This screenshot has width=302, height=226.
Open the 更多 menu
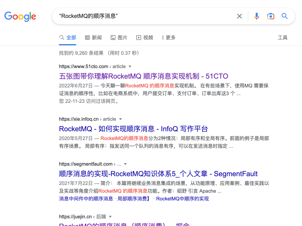pyautogui.click(x=169, y=37)
